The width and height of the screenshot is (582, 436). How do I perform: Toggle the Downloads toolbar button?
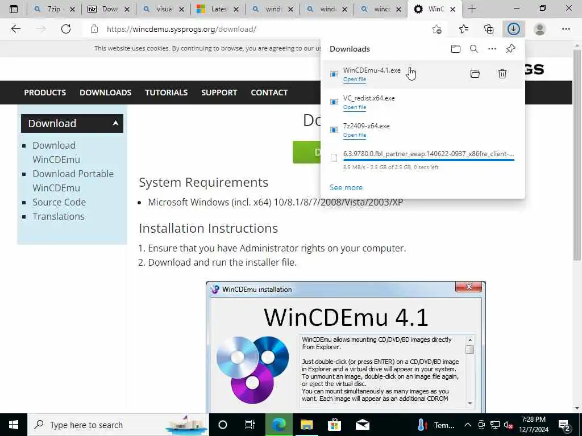[x=514, y=29]
